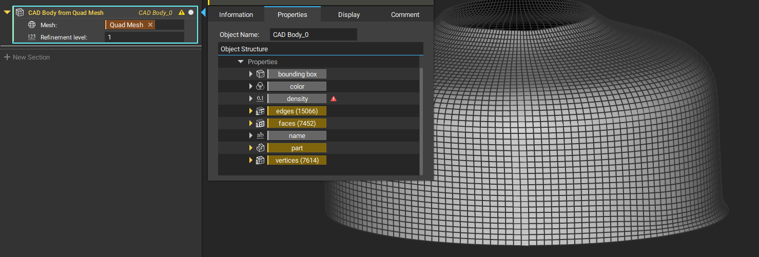This screenshot has width=759, height=257.
Task: Click the 123 Refinement level icon
Action: 31,37
